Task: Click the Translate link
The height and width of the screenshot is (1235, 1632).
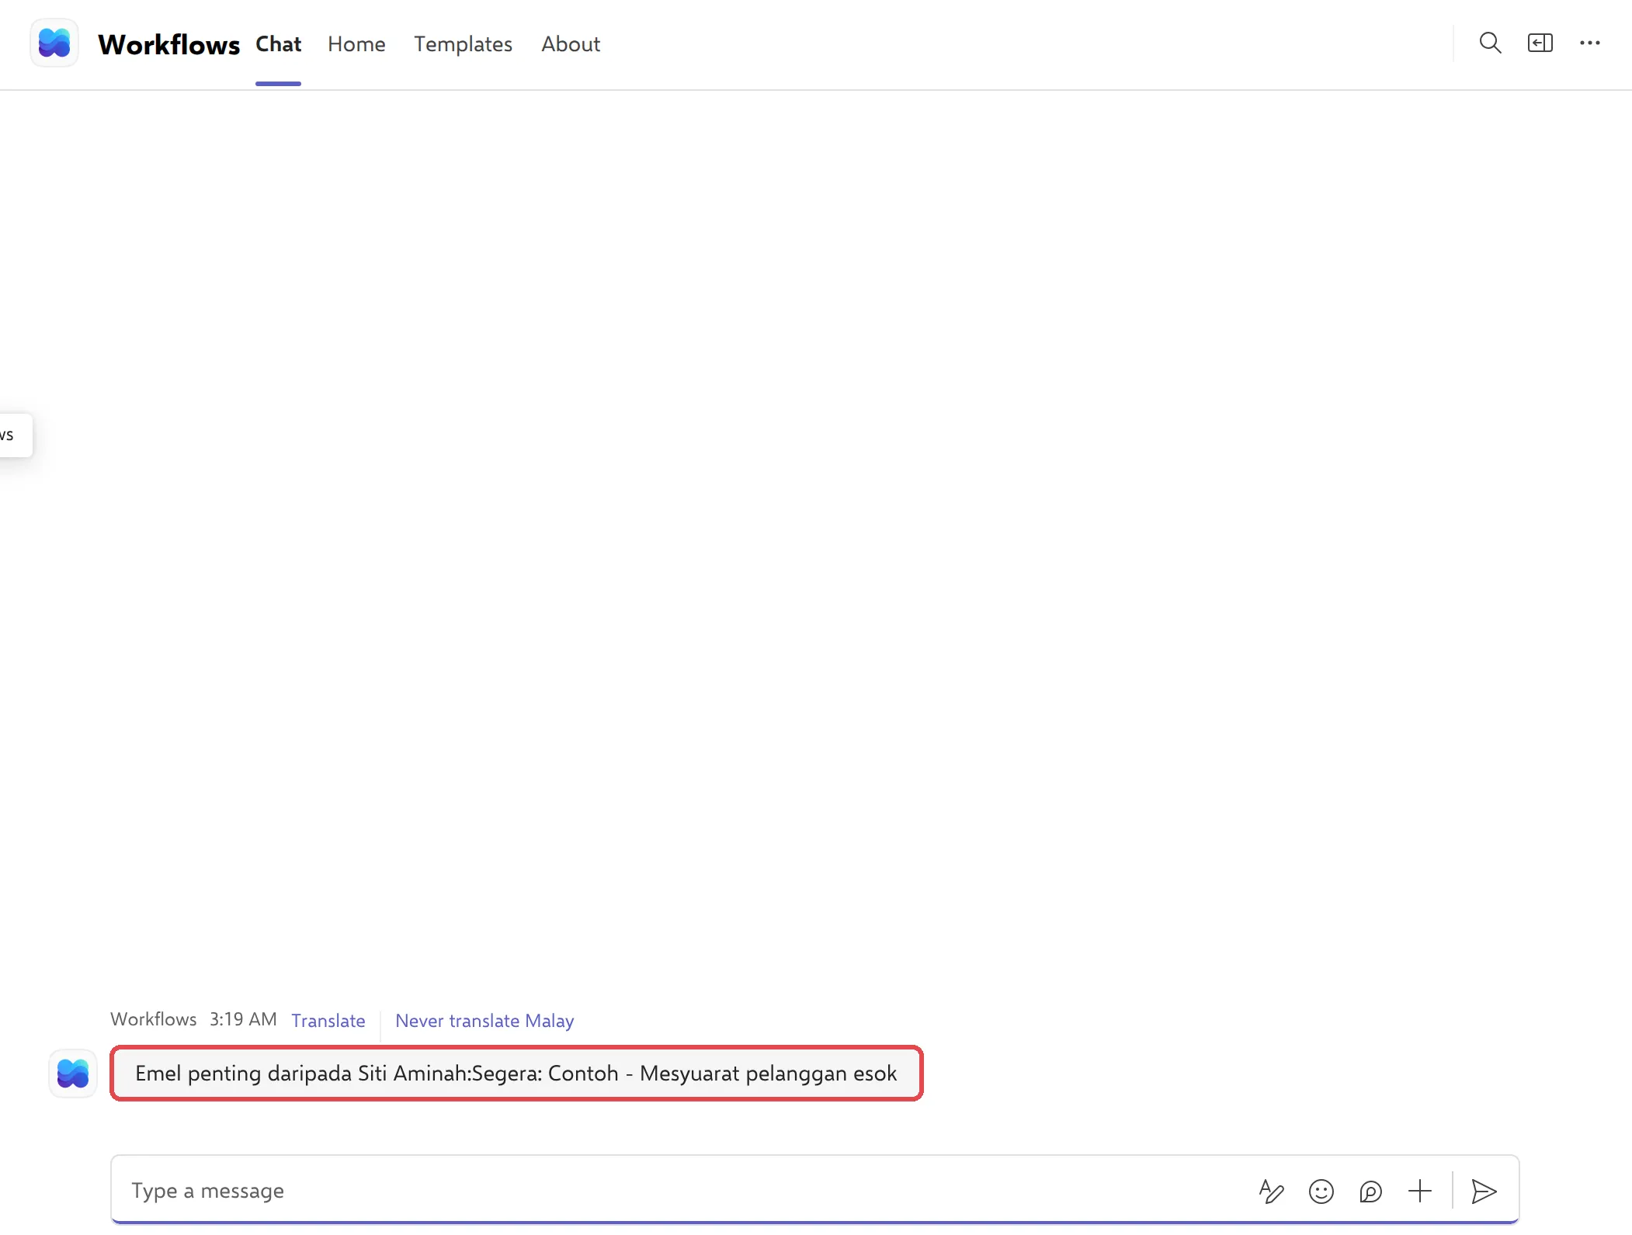Action: (x=328, y=1021)
